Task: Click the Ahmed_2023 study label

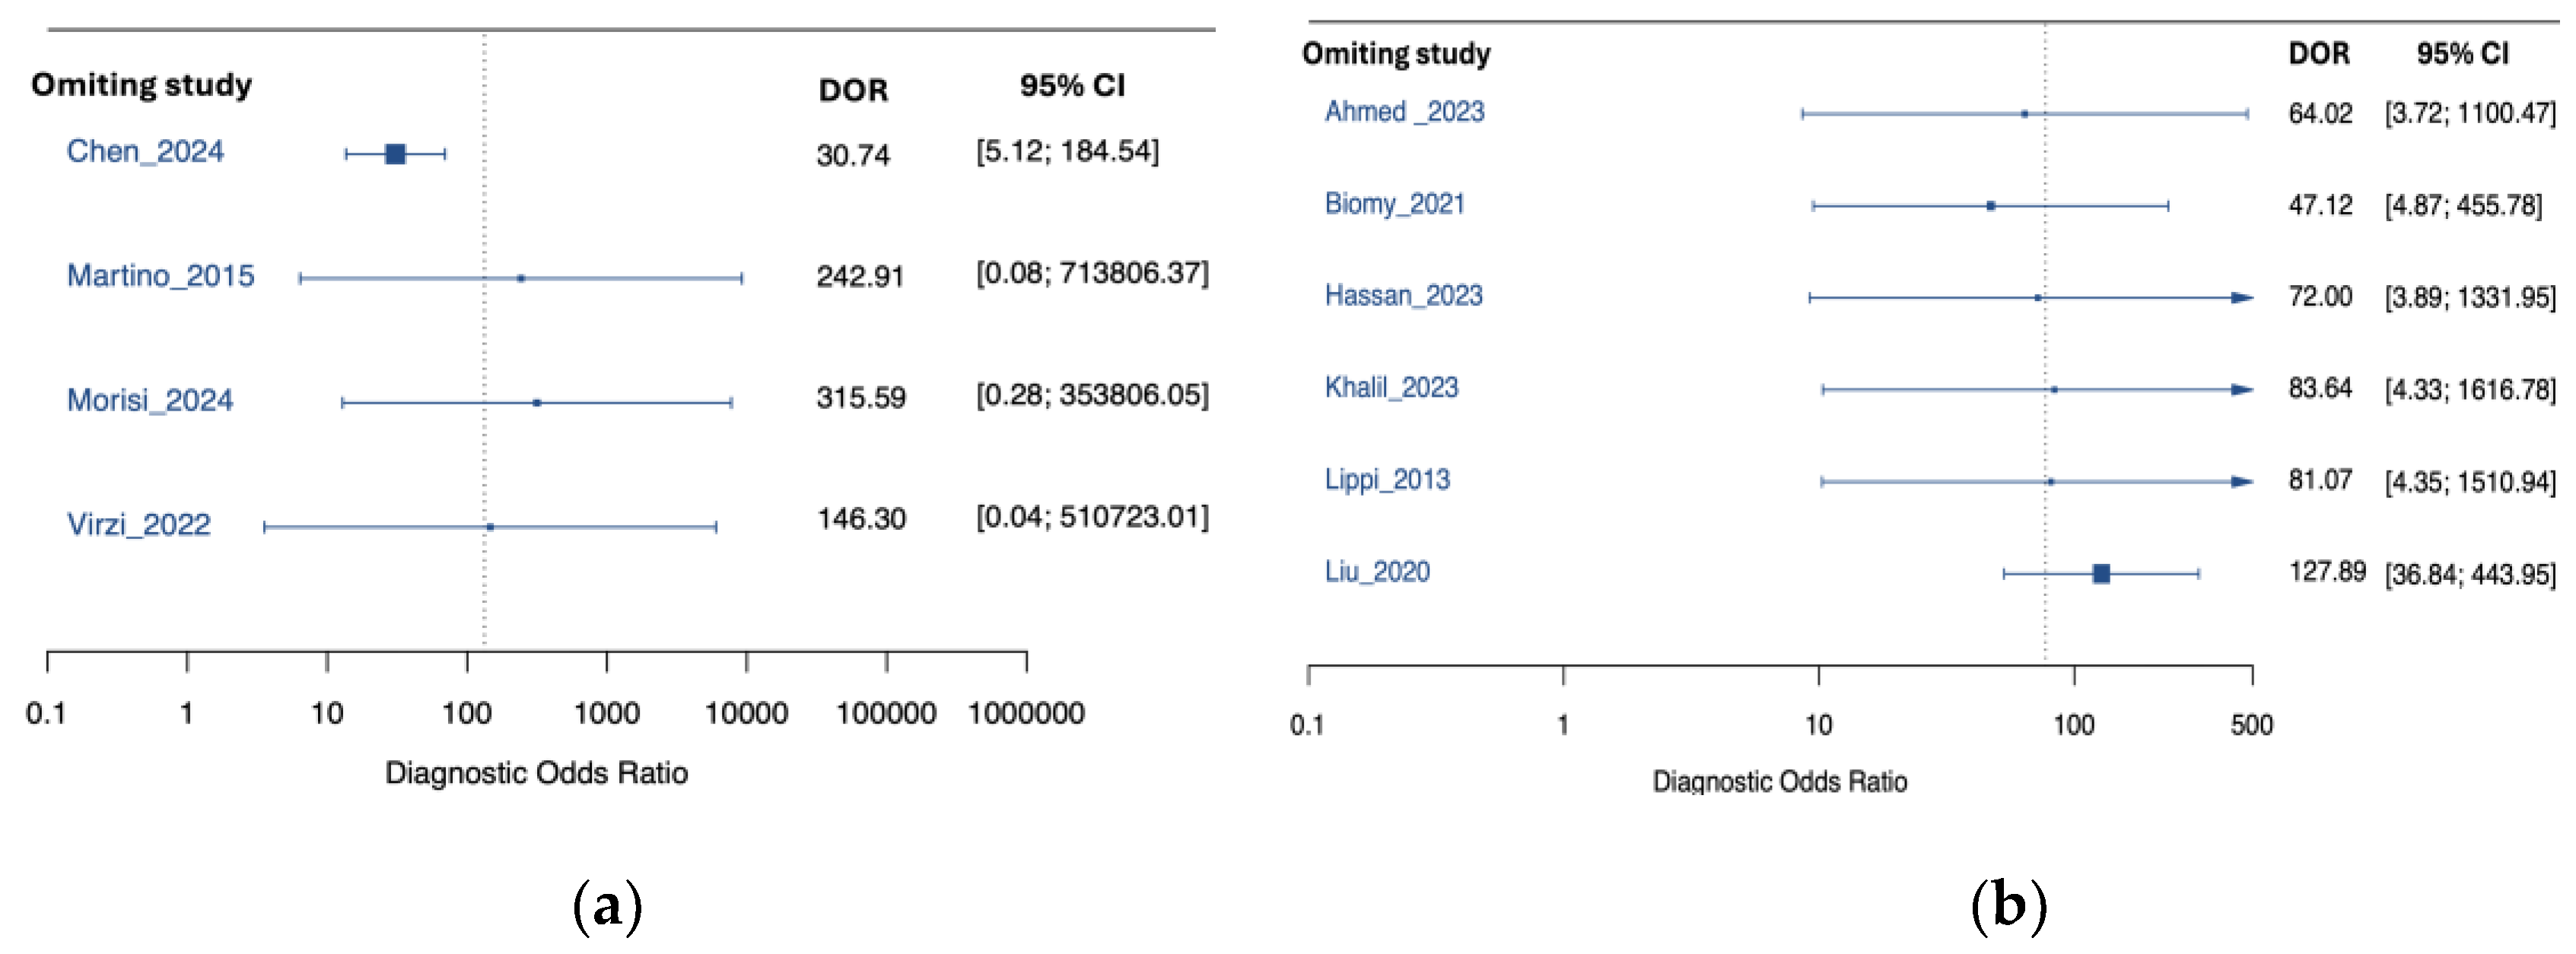Action: pyautogui.click(x=1404, y=112)
